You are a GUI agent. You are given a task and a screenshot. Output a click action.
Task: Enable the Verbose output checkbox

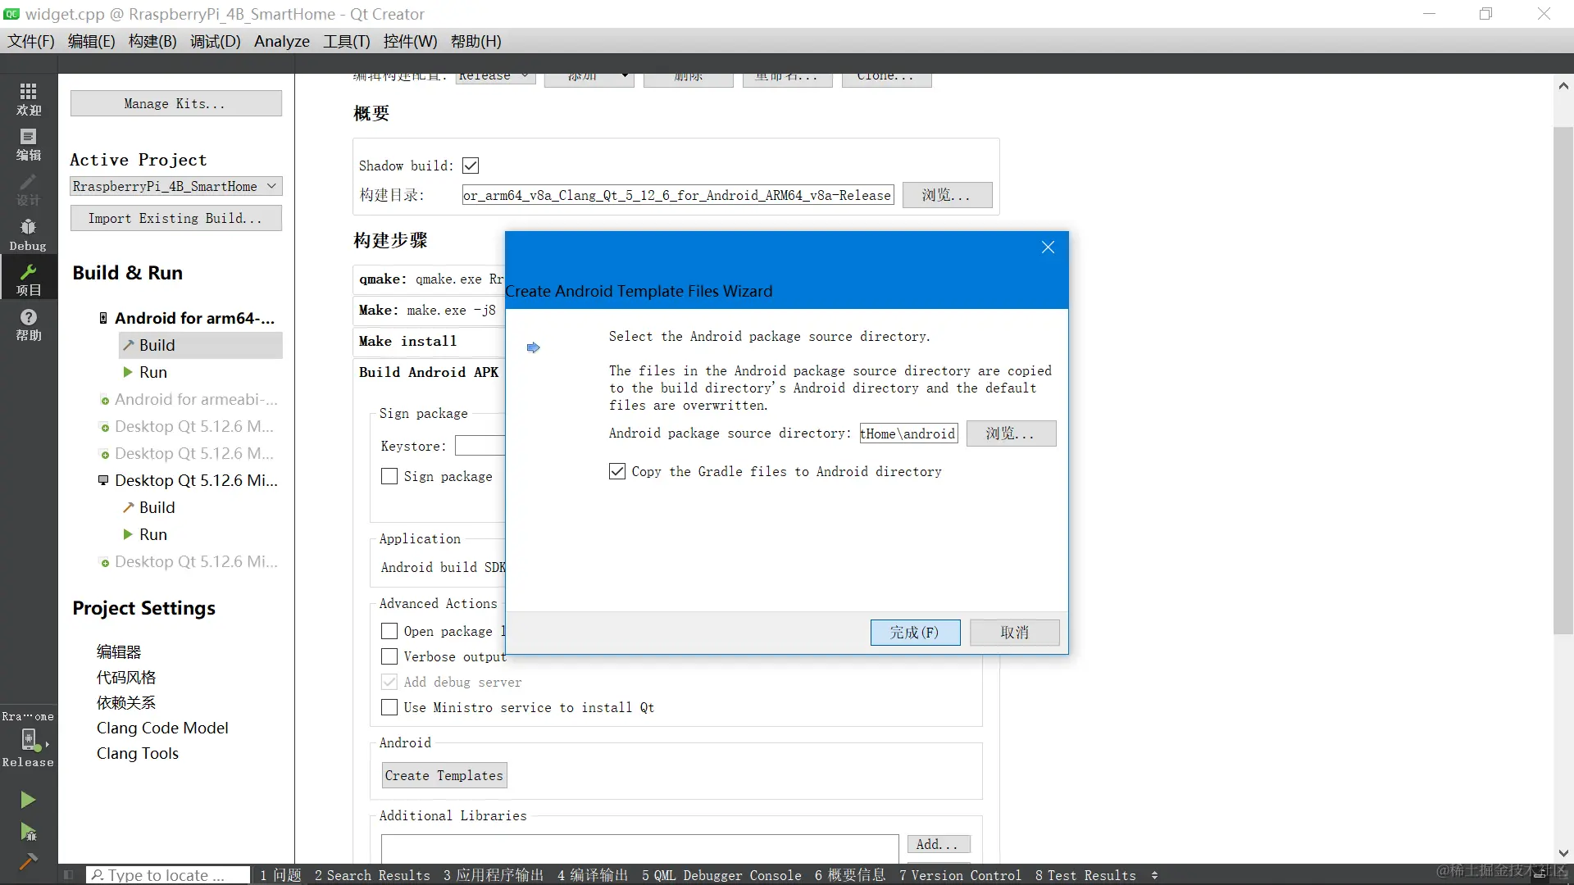[389, 656]
